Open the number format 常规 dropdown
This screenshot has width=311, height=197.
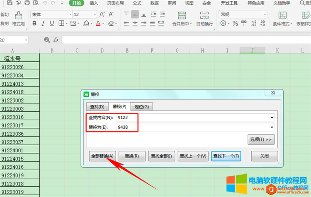click(x=265, y=14)
